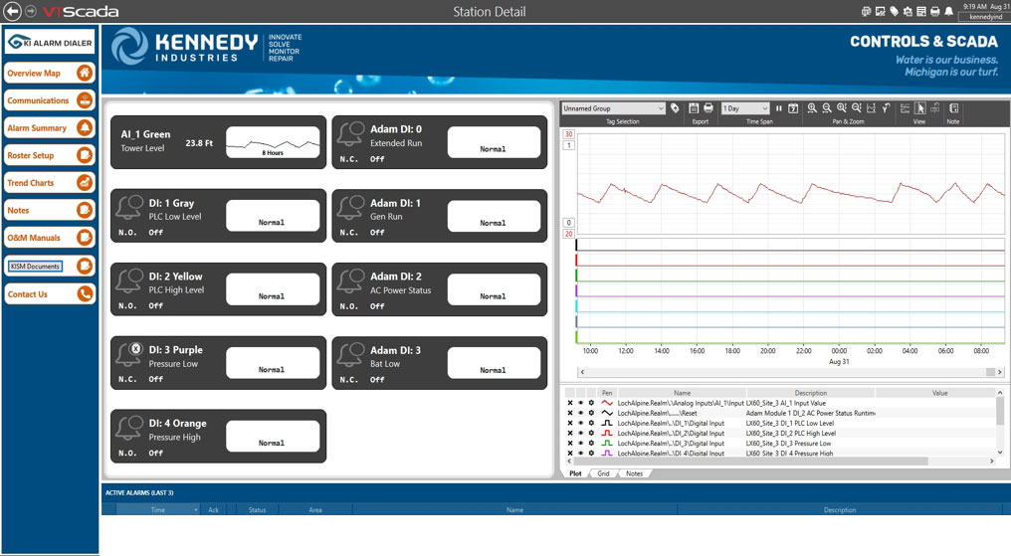This screenshot has height=556, width=1011.
Task: Zoom in on the trend graph
Action: click(x=812, y=108)
